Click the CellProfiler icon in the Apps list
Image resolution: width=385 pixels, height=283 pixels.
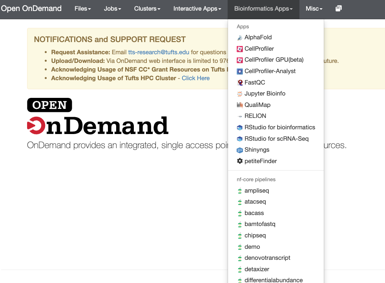(x=240, y=49)
